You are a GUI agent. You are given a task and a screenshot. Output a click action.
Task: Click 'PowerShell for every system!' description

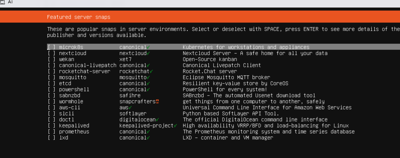pyautogui.click(x=225, y=90)
